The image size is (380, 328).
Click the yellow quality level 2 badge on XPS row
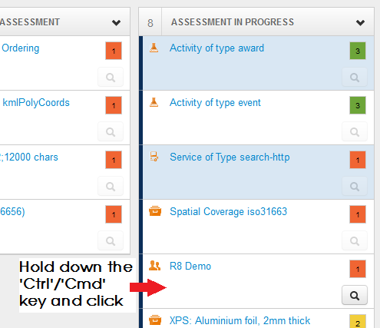[358, 322]
